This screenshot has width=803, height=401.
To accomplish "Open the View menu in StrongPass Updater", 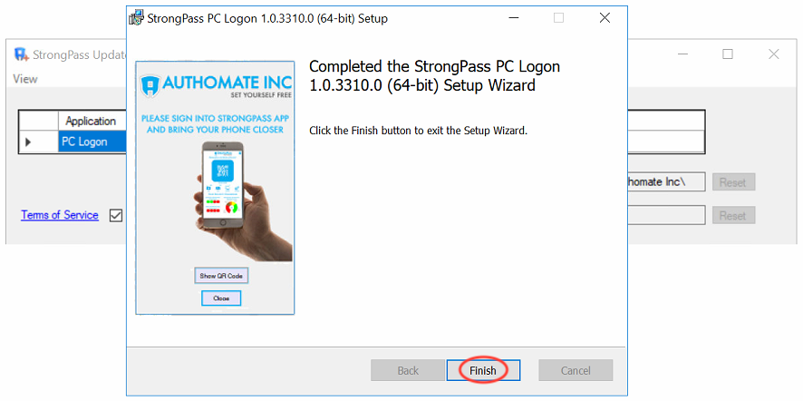I will pos(25,79).
